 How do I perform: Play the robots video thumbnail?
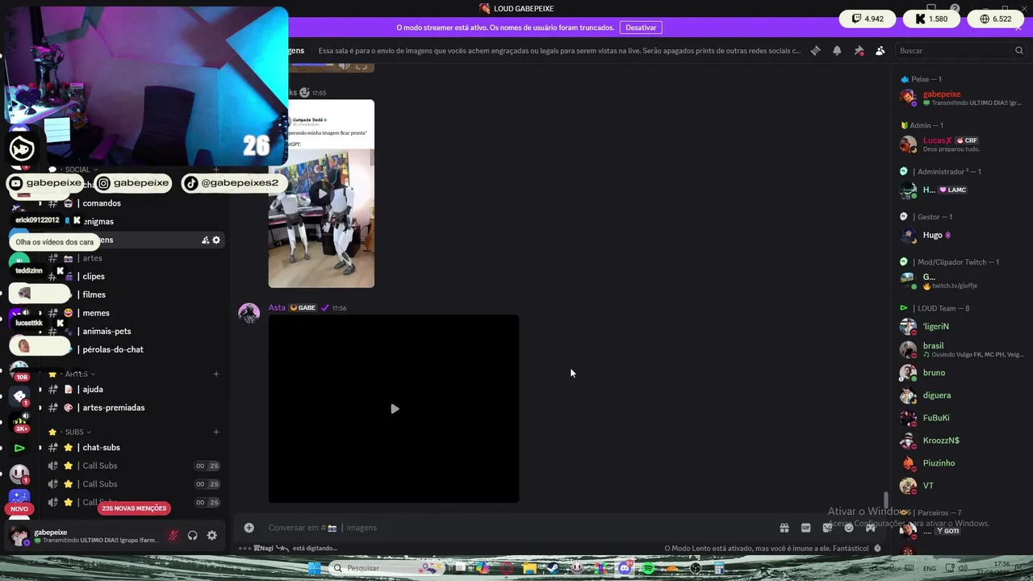[x=321, y=194]
